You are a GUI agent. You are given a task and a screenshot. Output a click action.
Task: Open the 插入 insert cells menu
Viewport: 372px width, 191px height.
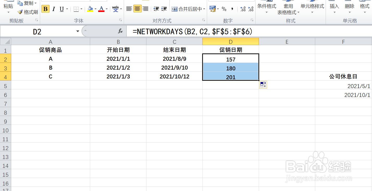pos(334,8)
